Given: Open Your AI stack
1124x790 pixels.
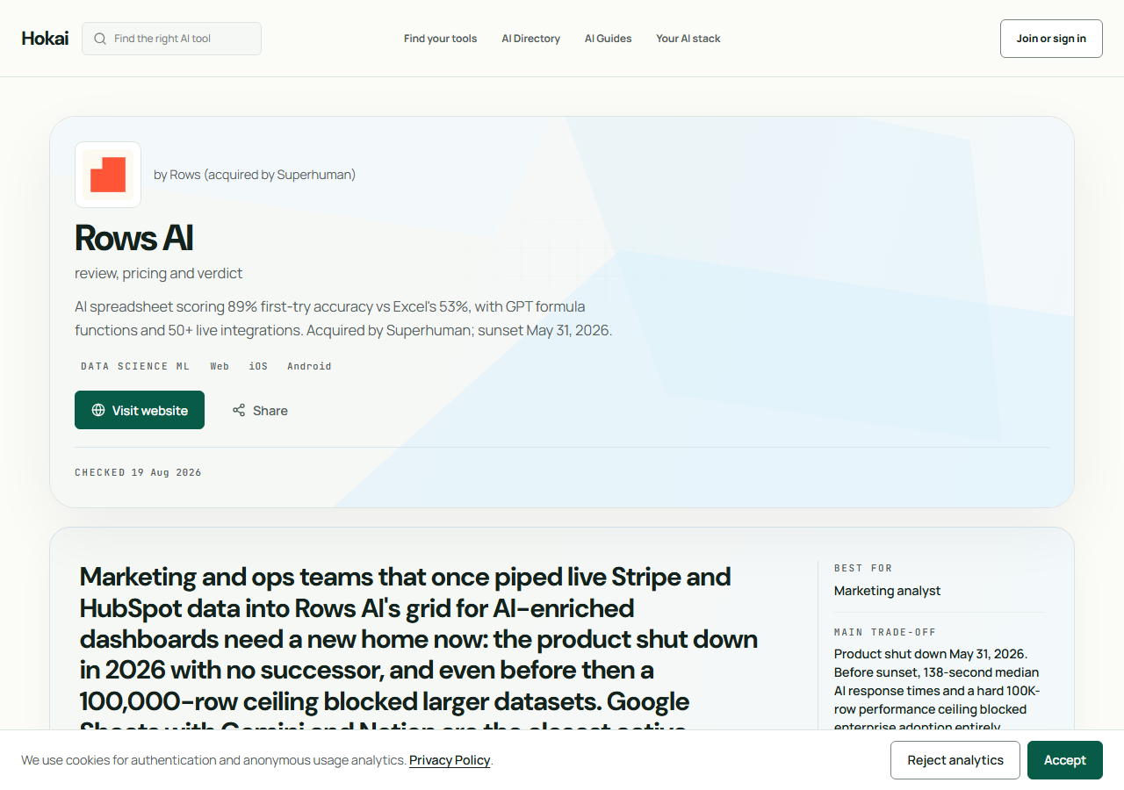Looking at the screenshot, I should point(688,39).
